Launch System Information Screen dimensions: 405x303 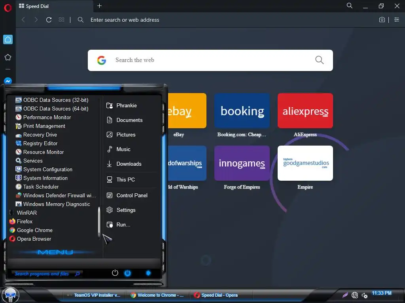pyautogui.click(x=41, y=178)
